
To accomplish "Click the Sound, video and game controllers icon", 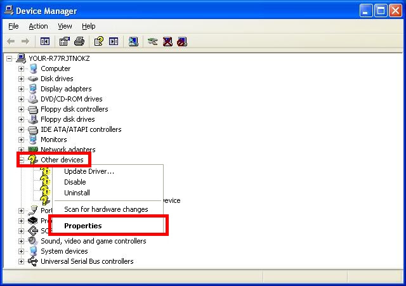I will (x=33, y=241).
